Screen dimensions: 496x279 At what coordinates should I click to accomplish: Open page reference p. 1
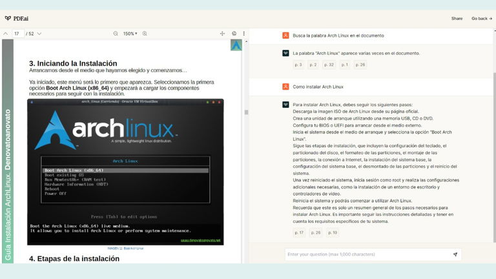click(x=344, y=65)
